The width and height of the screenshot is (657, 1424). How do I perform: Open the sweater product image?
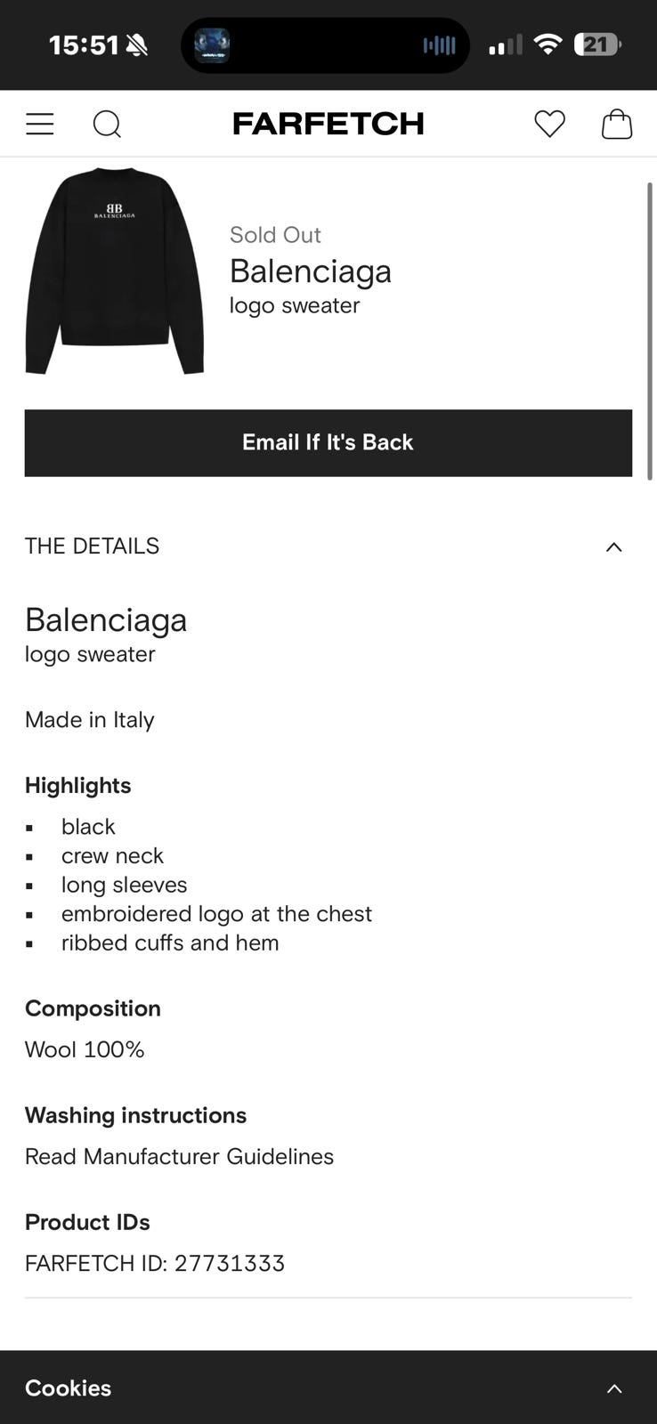(115, 271)
